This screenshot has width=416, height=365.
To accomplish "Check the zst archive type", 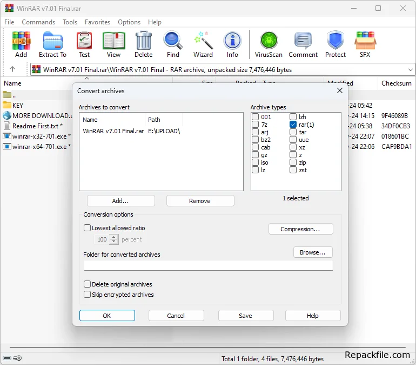I will tap(293, 170).
